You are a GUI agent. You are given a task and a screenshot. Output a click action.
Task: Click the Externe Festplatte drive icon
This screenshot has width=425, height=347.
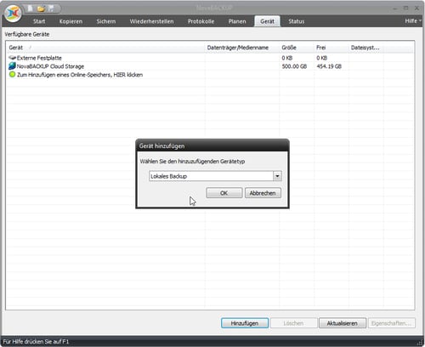[x=12, y=58]
